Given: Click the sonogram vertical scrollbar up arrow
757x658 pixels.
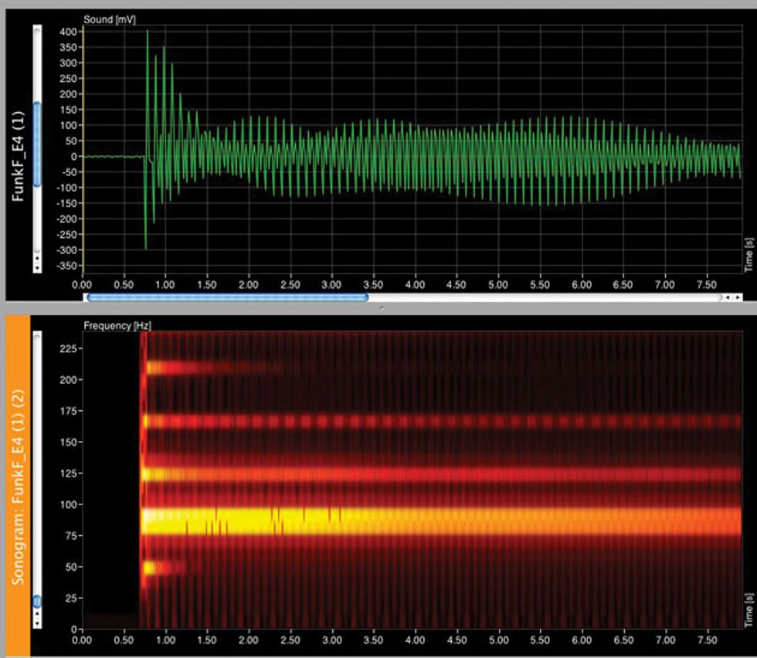Looking at the screenshot, I should point(36,615).
